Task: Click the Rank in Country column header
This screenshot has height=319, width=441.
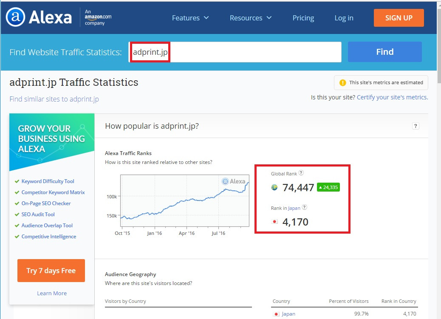Action: tap(399, 301)
